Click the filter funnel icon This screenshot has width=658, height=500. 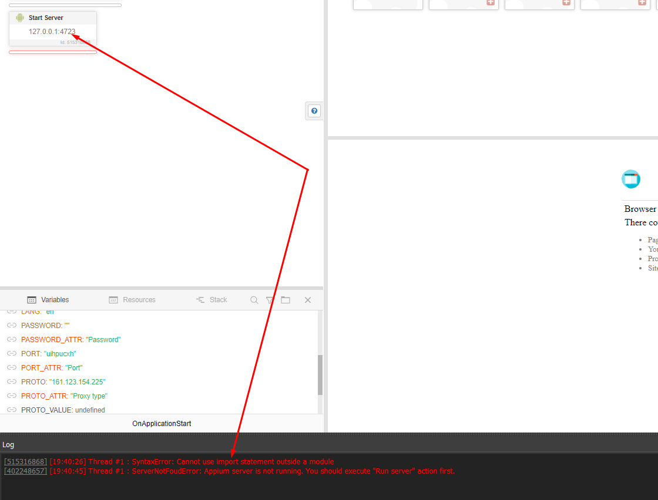click(270, 300)
